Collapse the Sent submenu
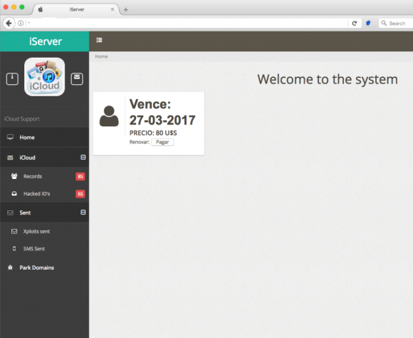 [x=83, y=212]
